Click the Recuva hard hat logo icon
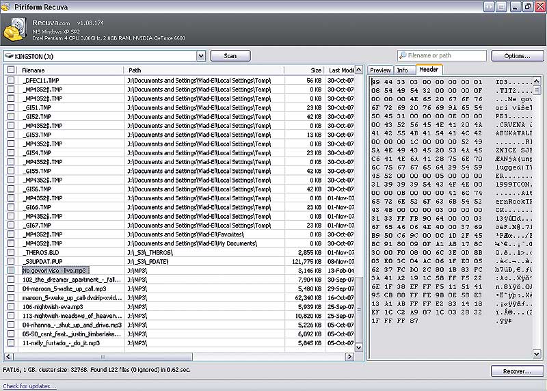 (x=14, y=29)
